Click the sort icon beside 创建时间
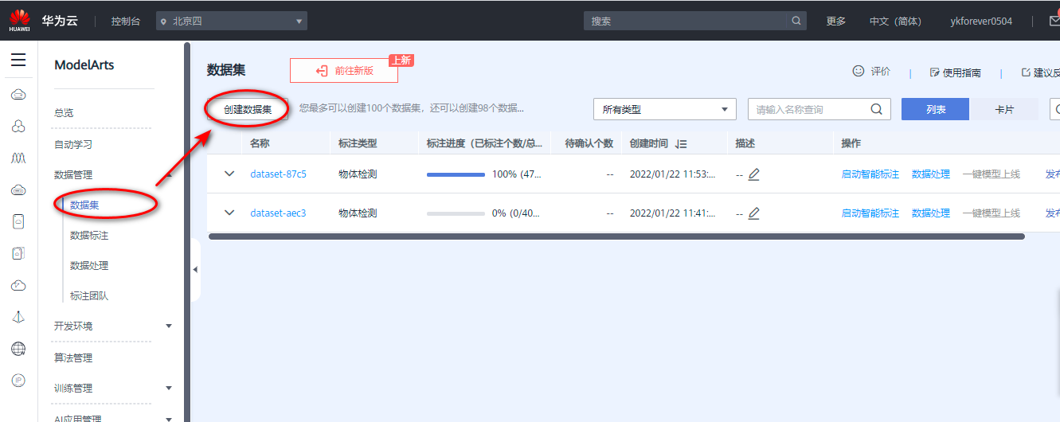 681,143
